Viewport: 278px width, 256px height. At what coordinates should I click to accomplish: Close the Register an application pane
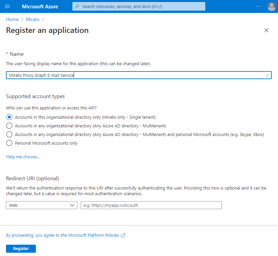point(266,30)
